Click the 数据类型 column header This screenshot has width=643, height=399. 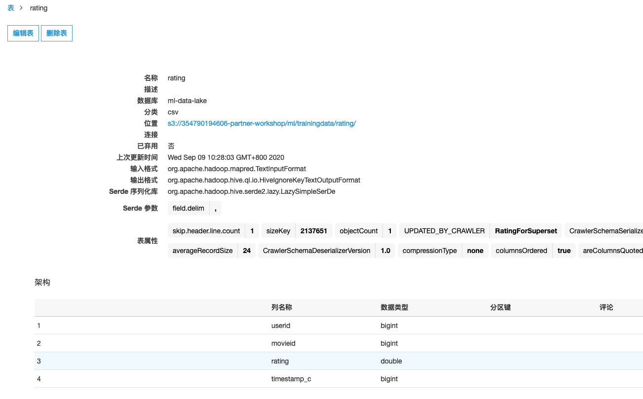tap(394, 307)
